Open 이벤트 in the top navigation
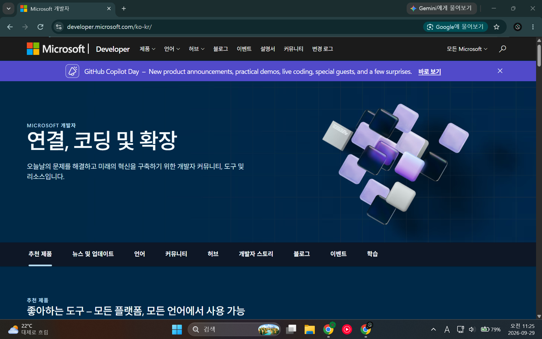Viewport: 542px width, 339px height. coord(244,49)
